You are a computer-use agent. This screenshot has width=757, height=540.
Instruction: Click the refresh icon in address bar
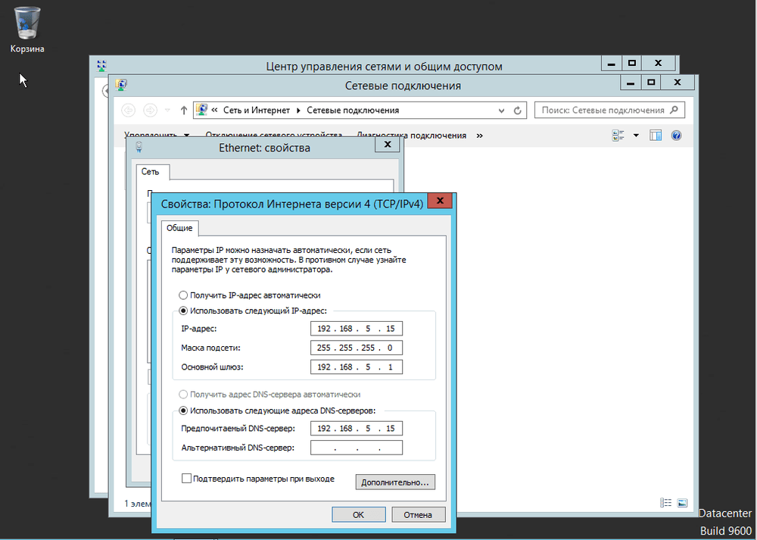tap(518, 111)
